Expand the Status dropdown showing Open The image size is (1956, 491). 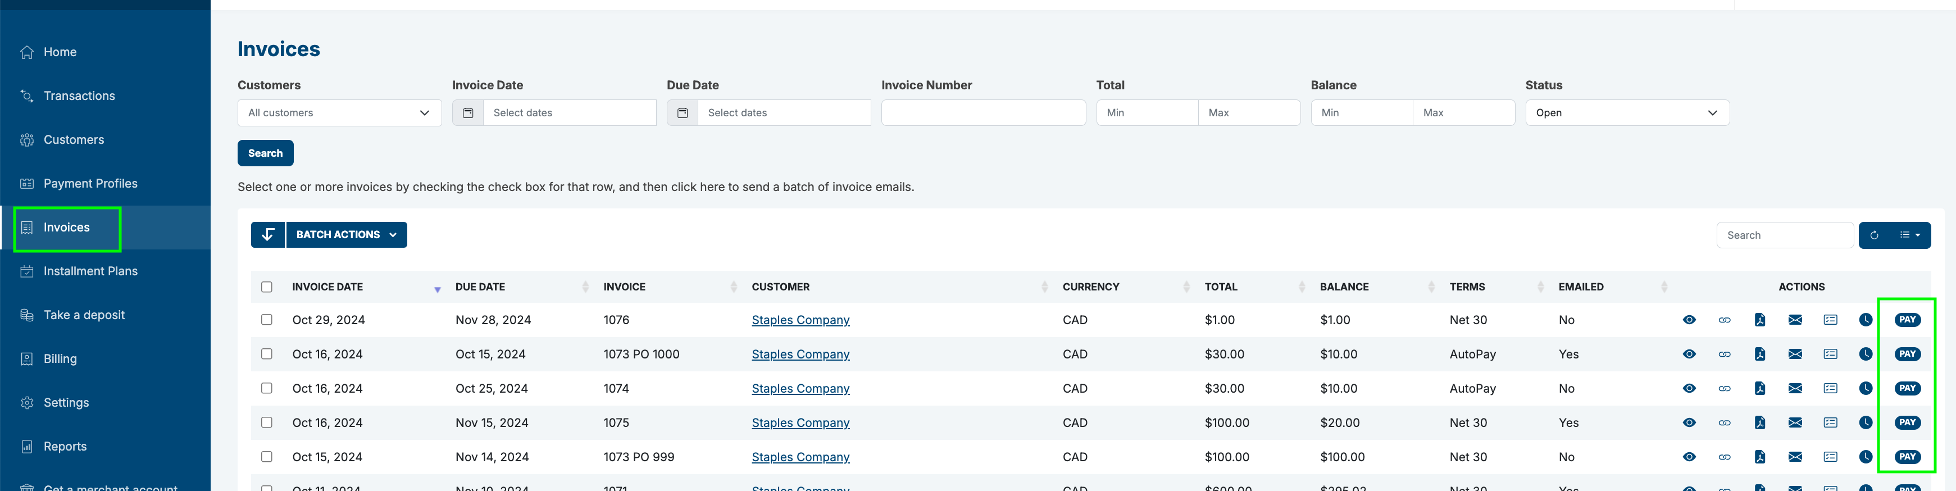click(1627, 113)
